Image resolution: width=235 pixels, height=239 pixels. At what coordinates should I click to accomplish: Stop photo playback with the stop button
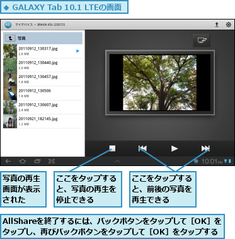click(112, 148)
